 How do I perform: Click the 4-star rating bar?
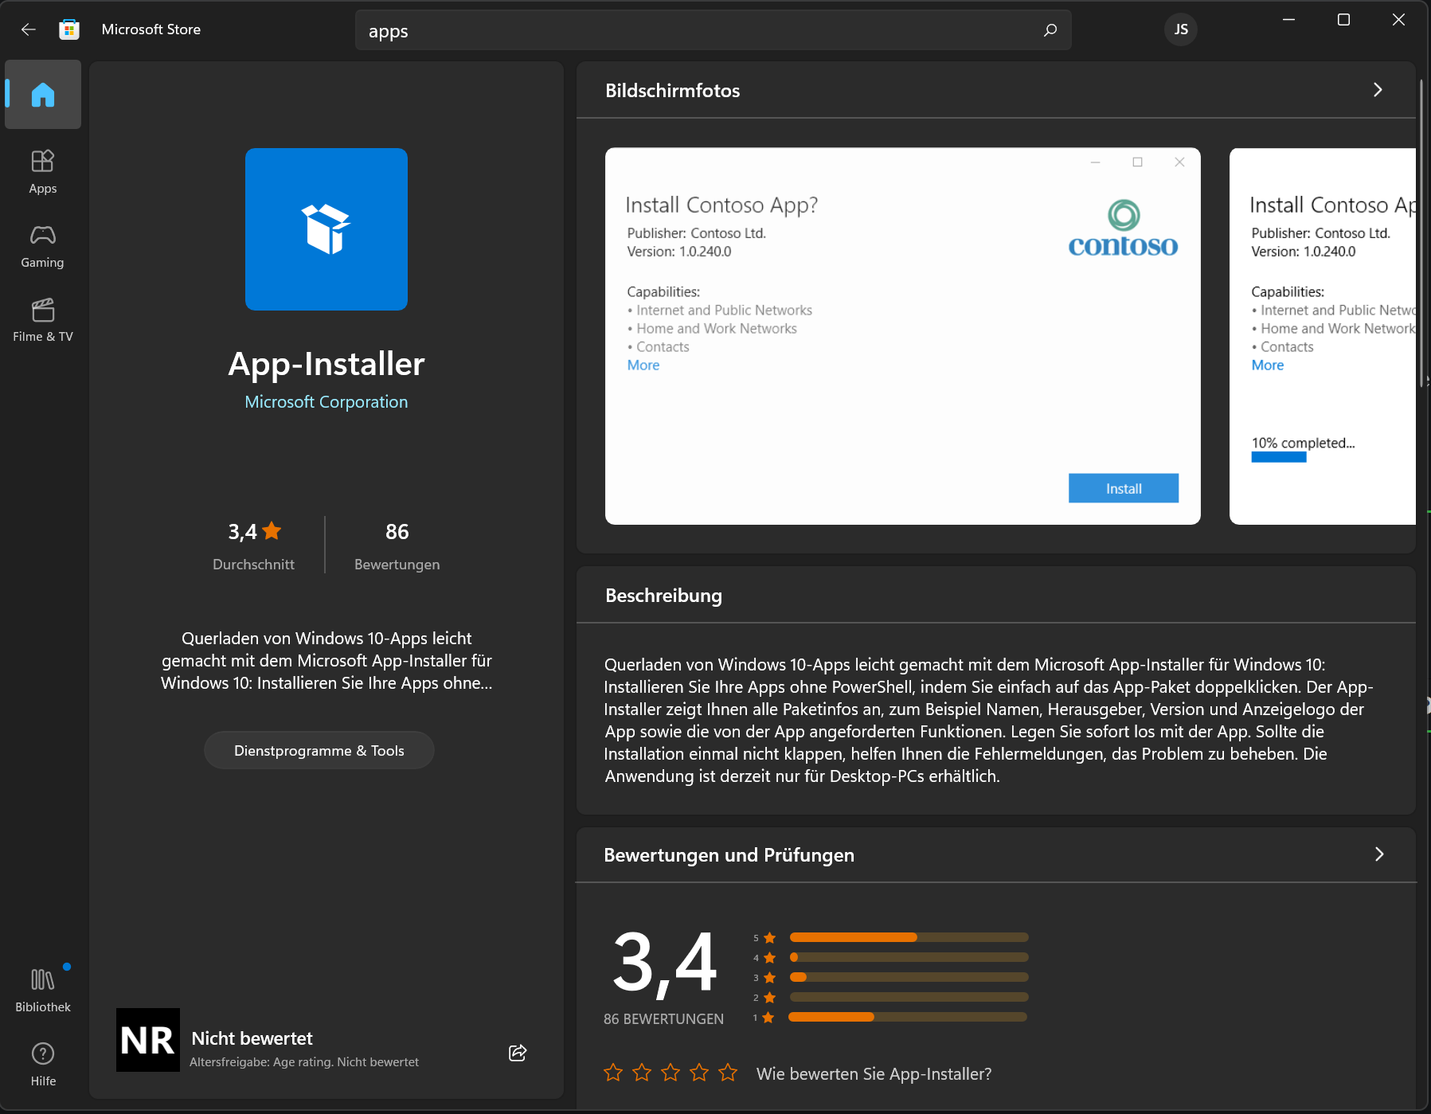click(909, 957)
